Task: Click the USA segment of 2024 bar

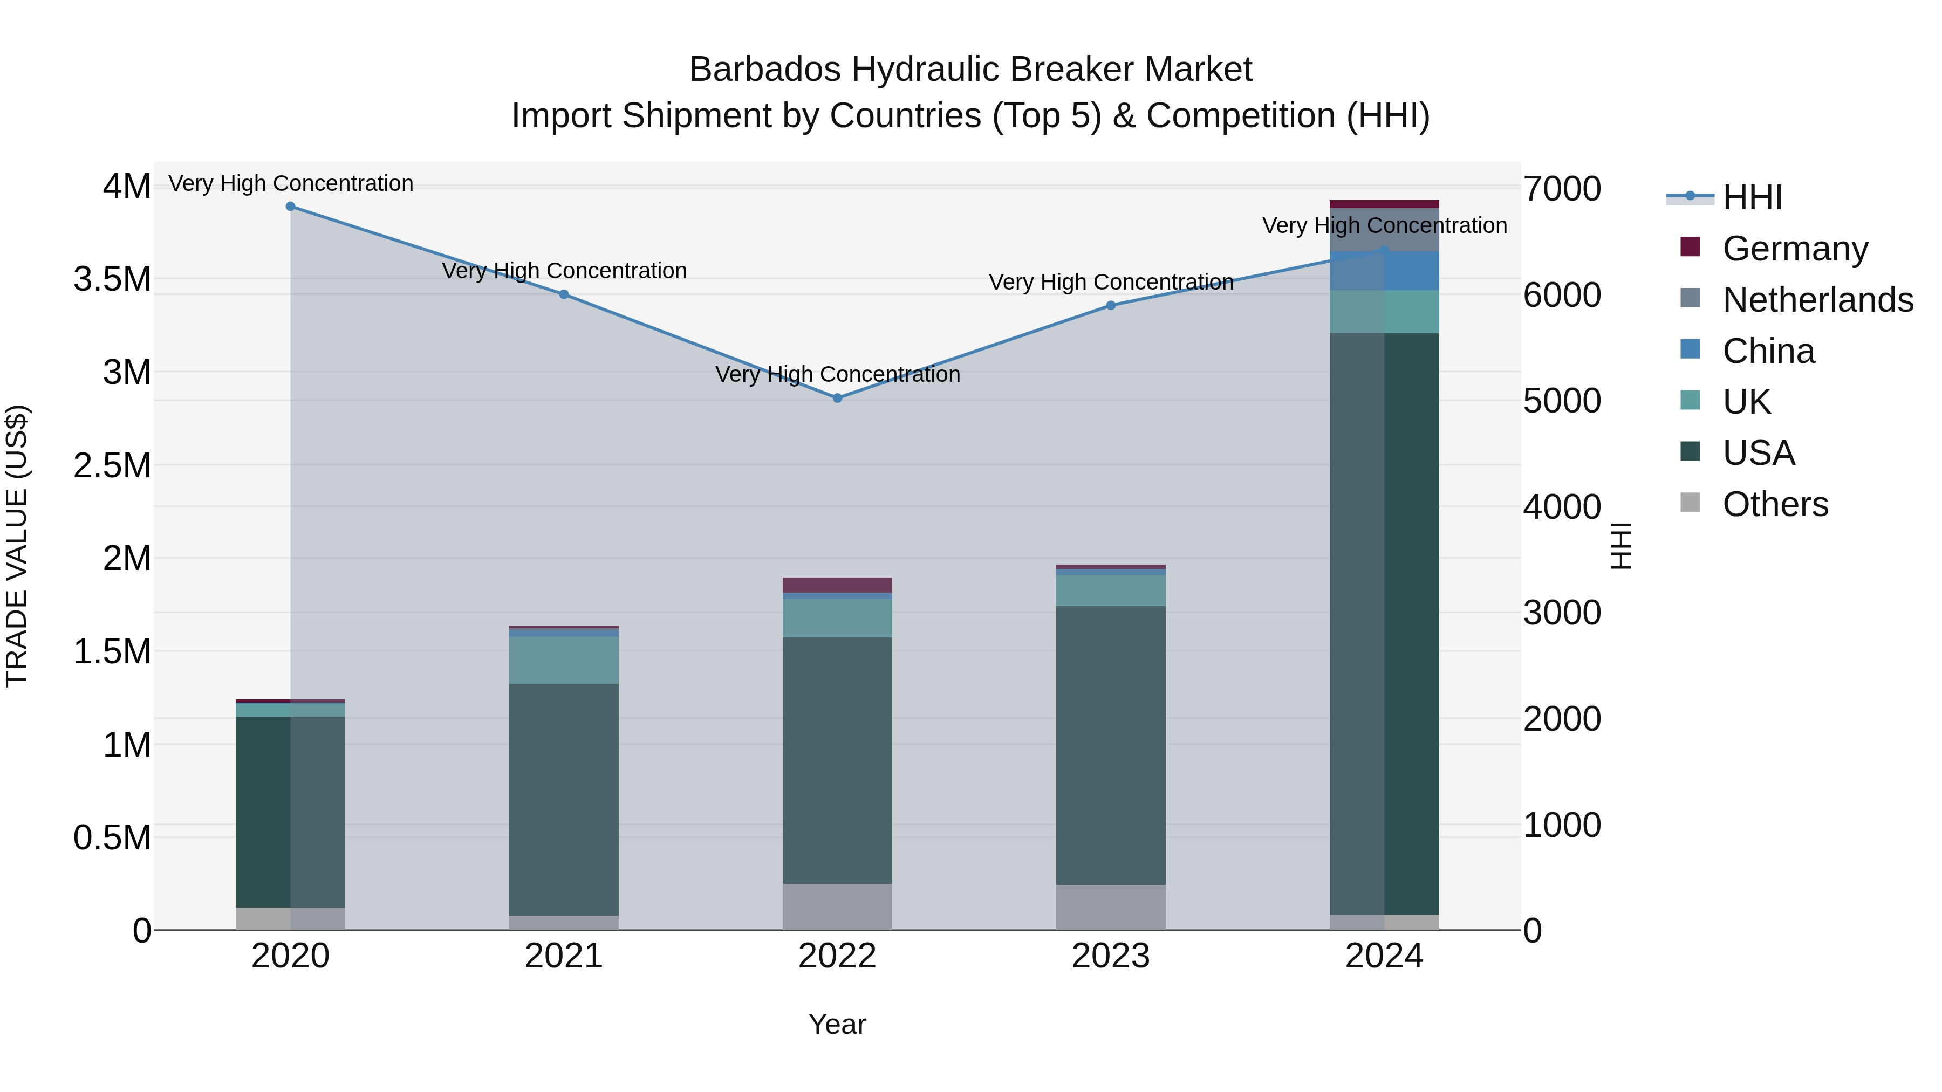Action: click(1384, 624)
